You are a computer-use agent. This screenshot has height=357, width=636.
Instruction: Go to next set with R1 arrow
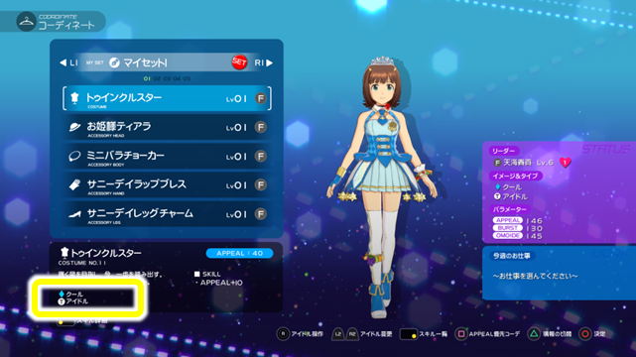264,62
